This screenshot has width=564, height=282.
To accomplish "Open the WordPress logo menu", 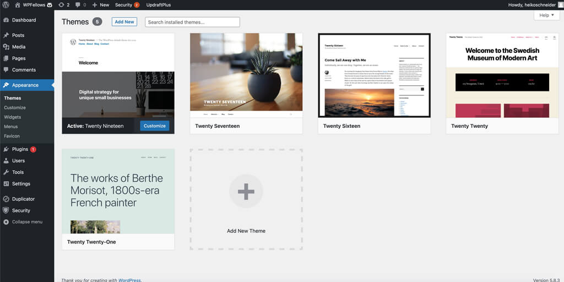I will [x=6, y=4].
